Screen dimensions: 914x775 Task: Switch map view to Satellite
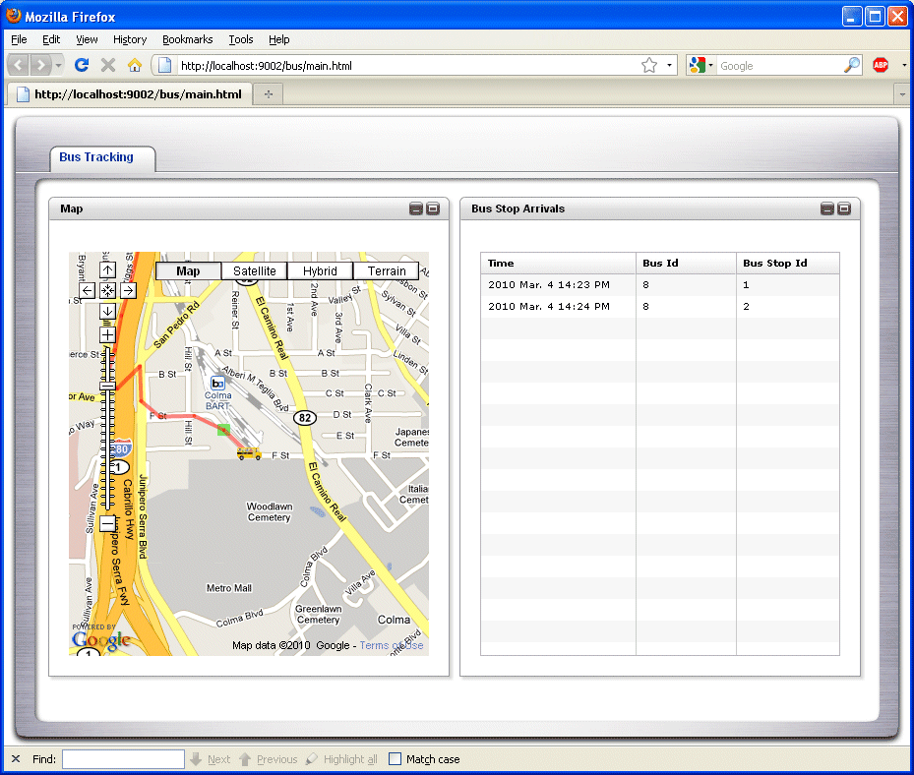point(254,271)
